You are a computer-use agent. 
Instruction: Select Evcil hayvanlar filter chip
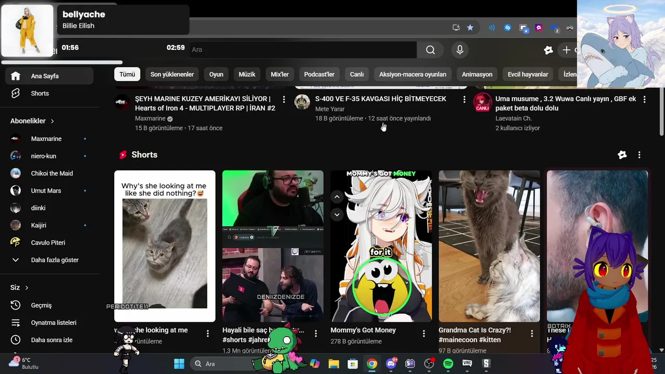[528, 74]
